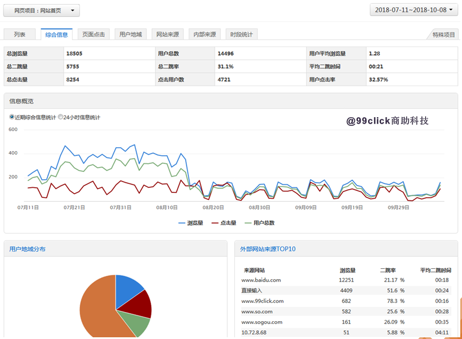Image resolution: width=462 pixels, height=339 pixels.
Task: Toggle the 点击量 legend series
Action: (224, 223)
